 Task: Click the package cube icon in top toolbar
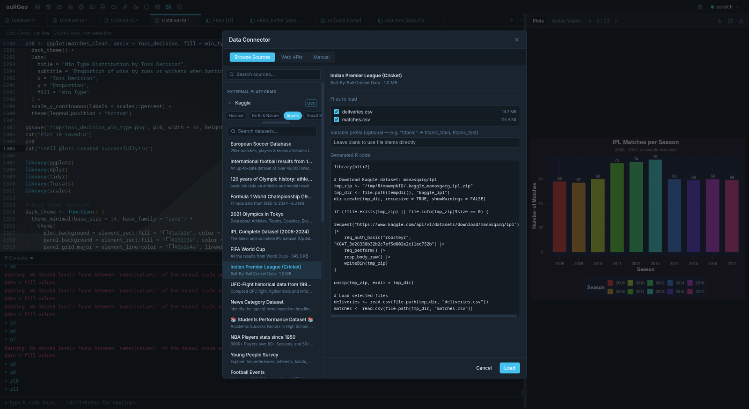pos(48,7)
